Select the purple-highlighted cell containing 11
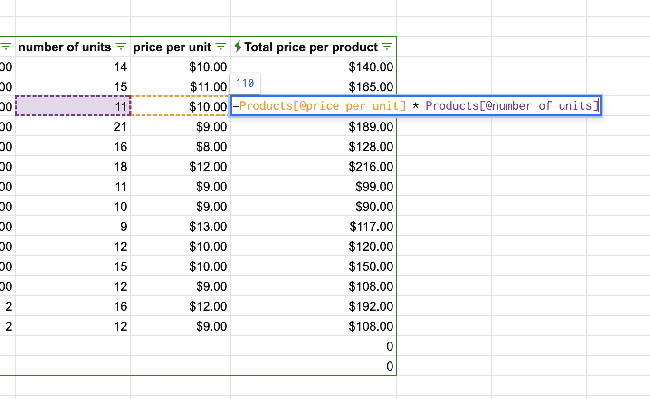 73,106
